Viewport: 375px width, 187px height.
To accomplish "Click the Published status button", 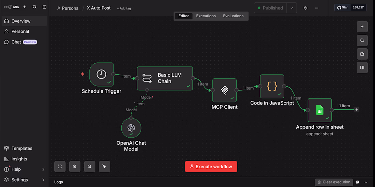I will tap(270, 8).
